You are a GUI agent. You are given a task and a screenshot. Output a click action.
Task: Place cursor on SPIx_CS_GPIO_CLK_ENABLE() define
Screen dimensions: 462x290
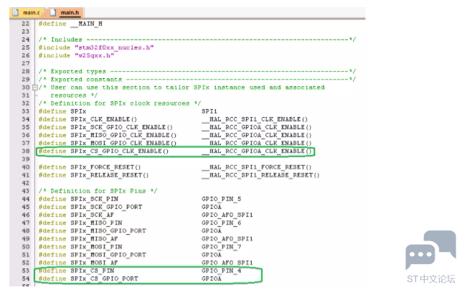[119, 151]
